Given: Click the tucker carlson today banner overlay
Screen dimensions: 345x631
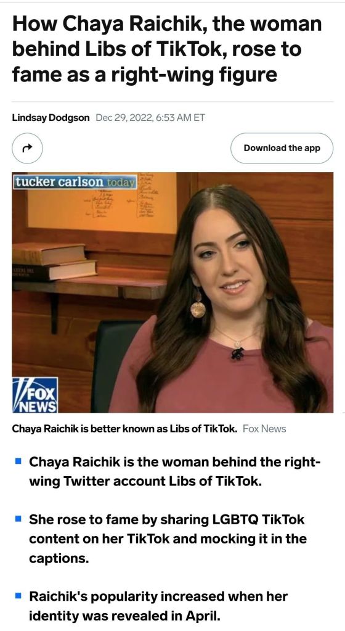Looking at the screenshot, I should click(x=75, y=181).
